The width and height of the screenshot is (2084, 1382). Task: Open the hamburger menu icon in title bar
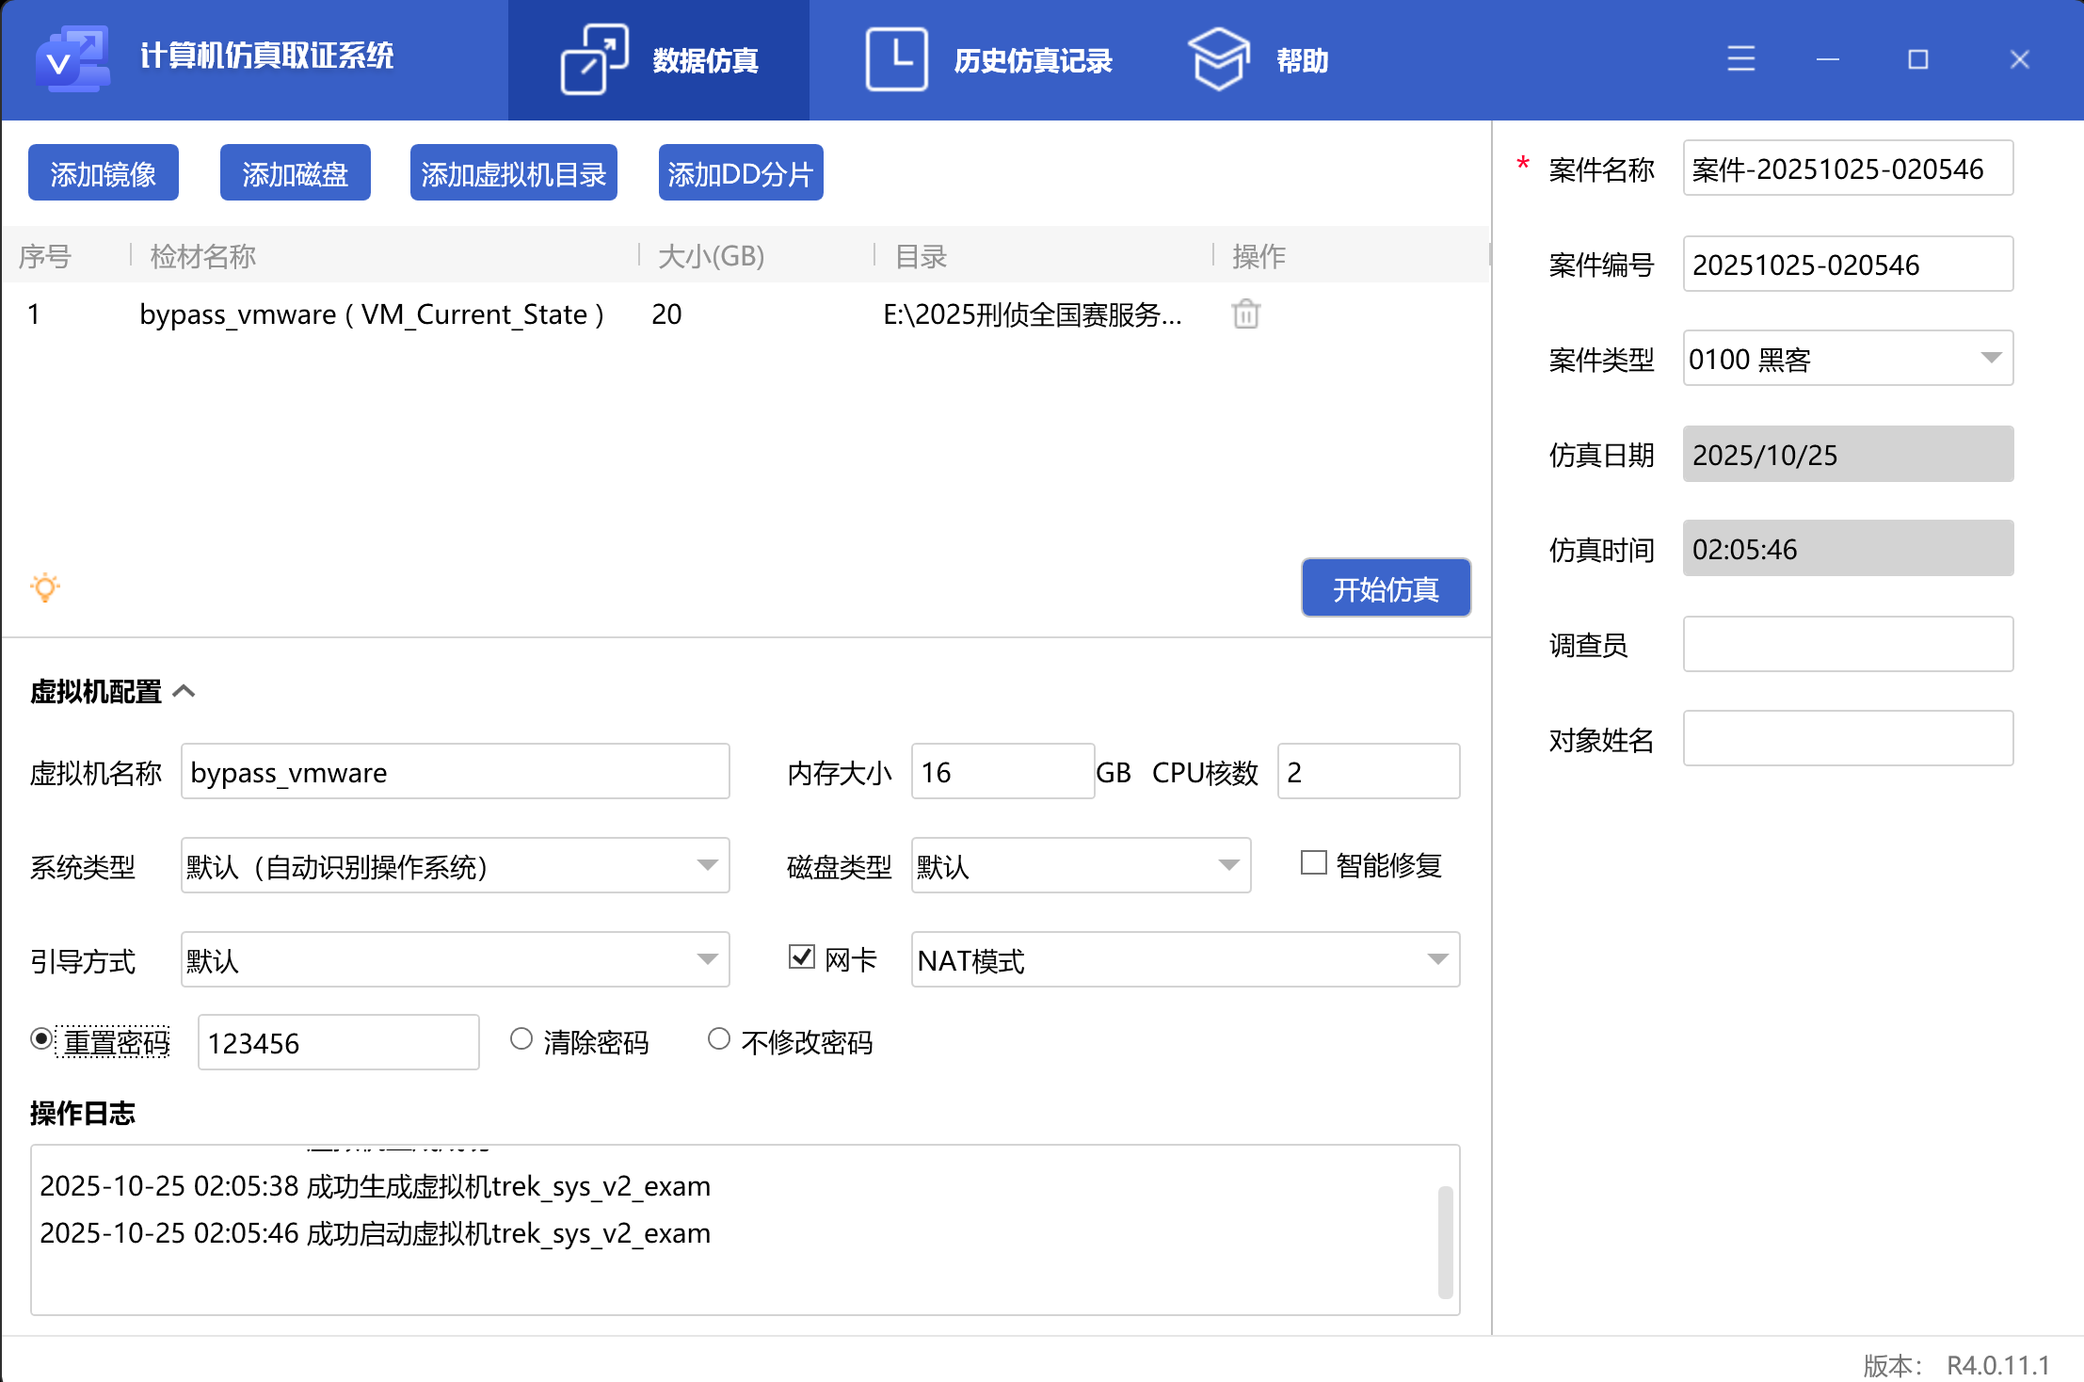click(1740, 59)
